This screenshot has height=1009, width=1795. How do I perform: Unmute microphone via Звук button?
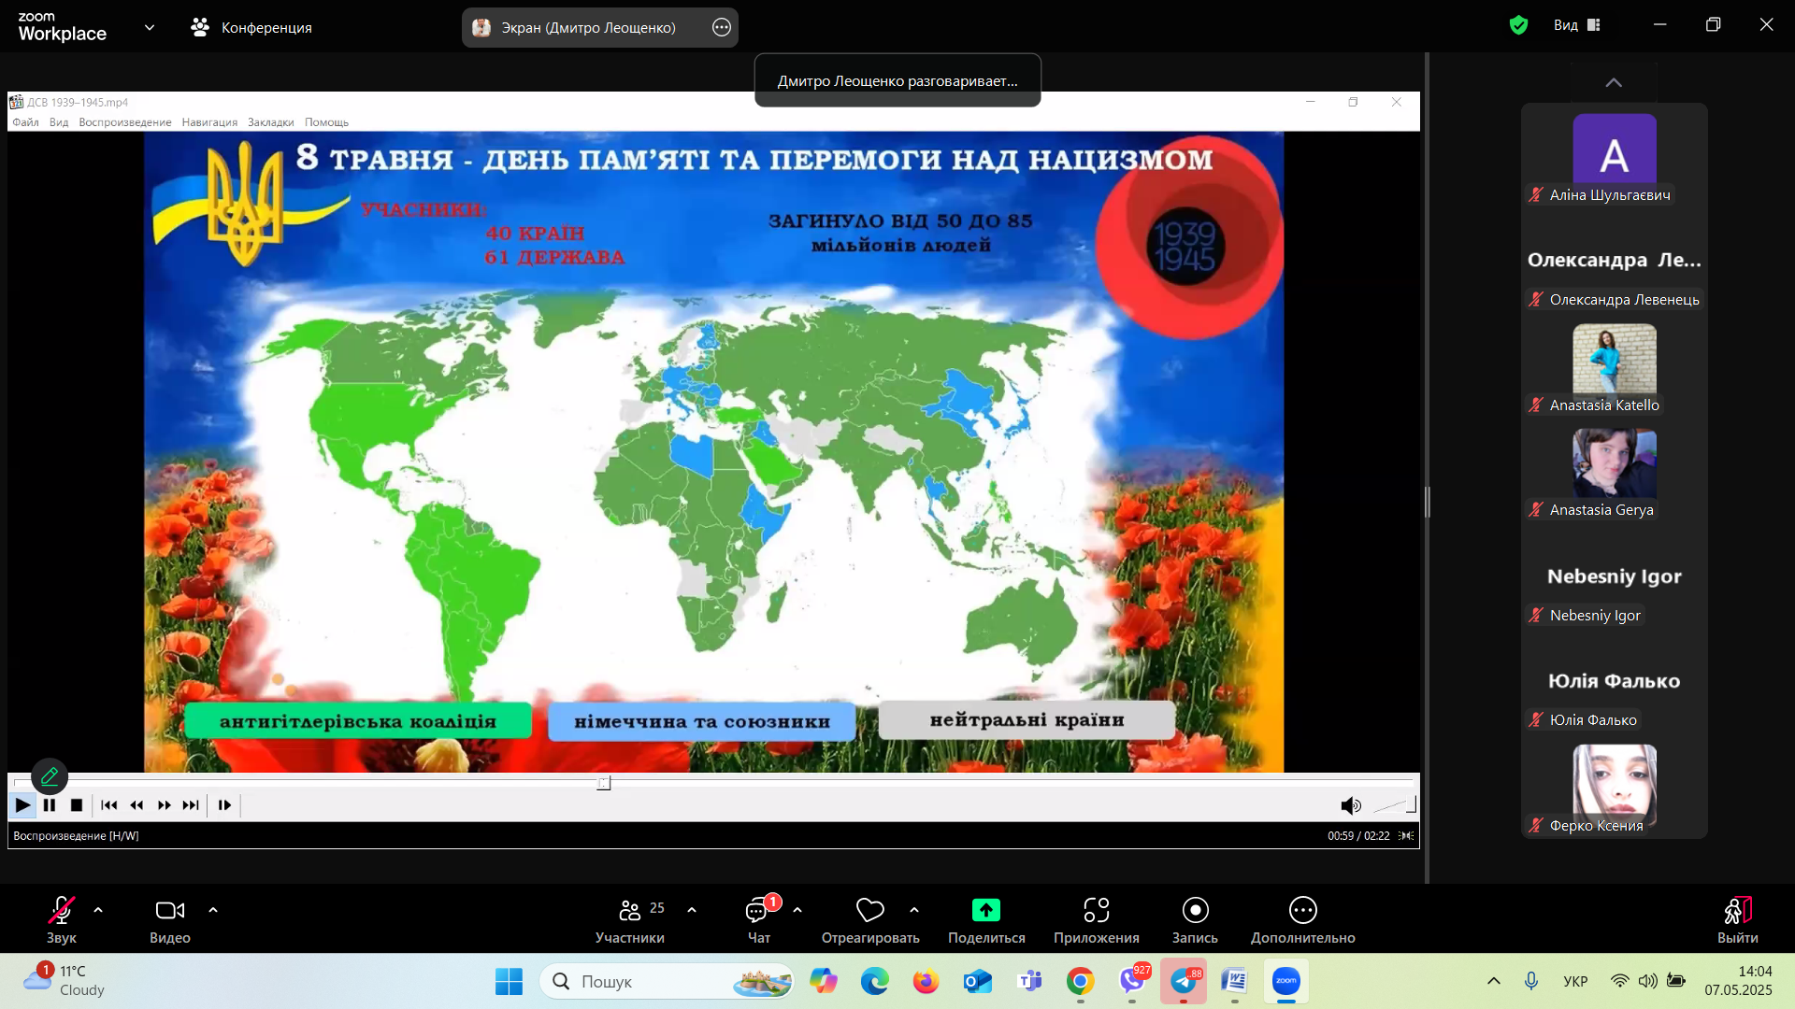click(62, 910)
